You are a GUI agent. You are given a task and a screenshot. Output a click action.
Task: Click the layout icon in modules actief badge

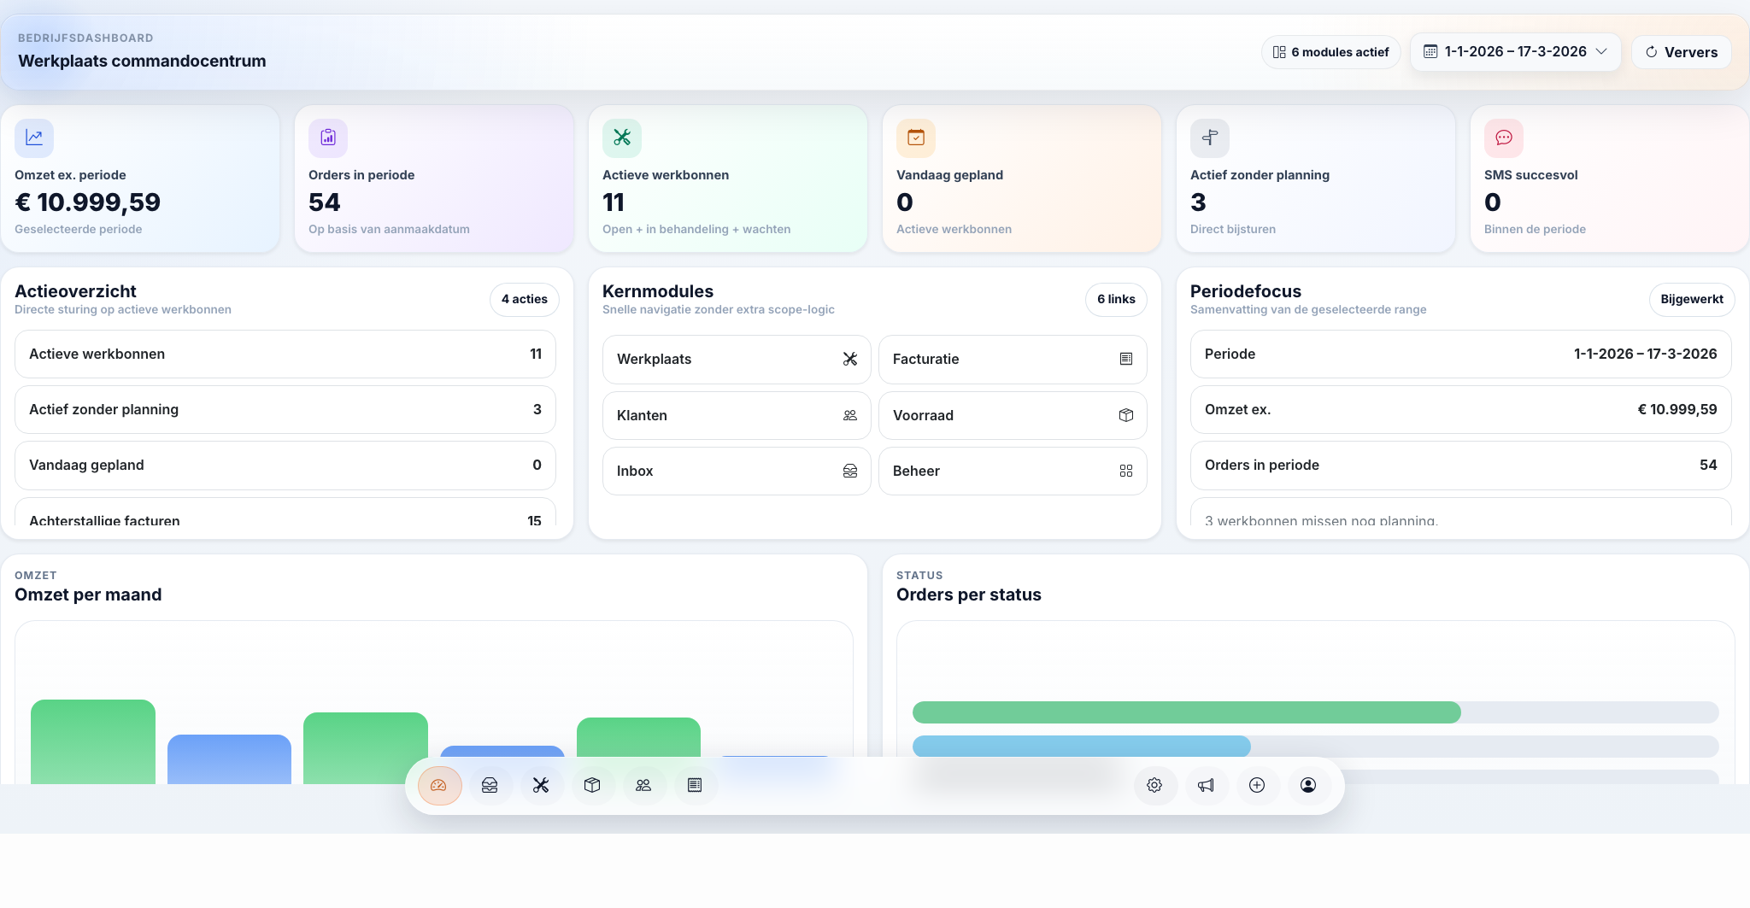1279,52
